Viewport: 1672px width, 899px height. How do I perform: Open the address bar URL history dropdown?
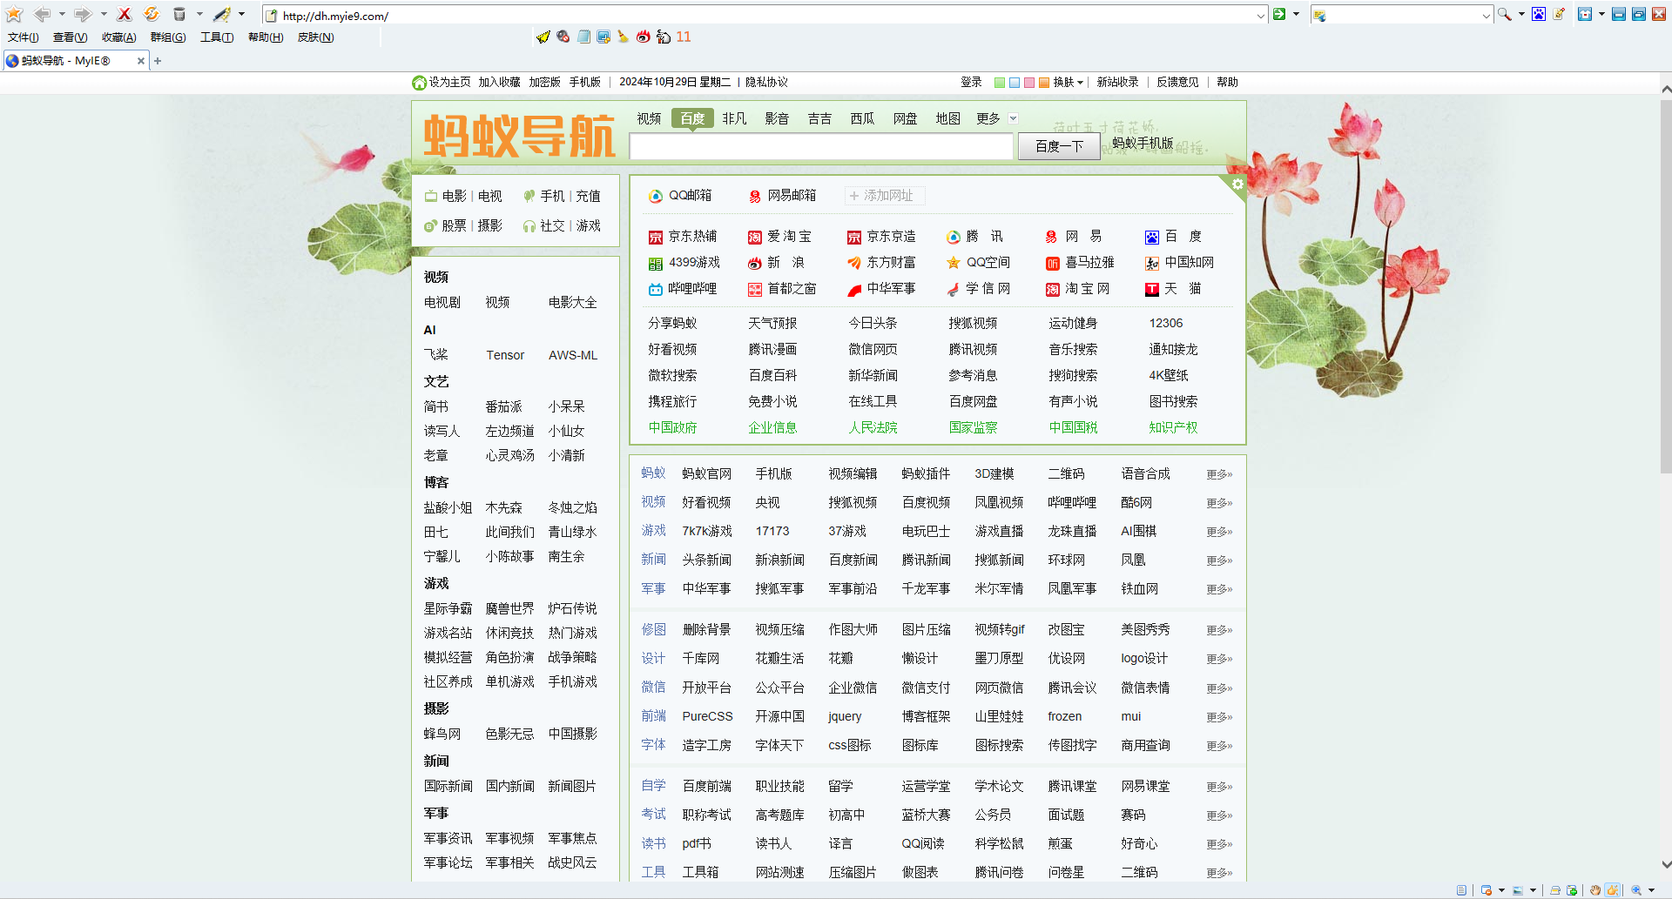point(1260,15)
